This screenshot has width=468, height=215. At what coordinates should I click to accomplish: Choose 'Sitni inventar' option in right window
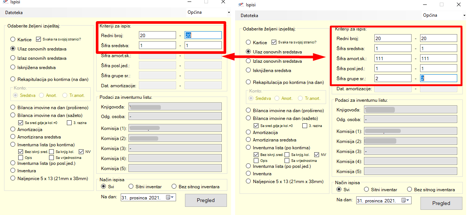[x=367, y=189]
